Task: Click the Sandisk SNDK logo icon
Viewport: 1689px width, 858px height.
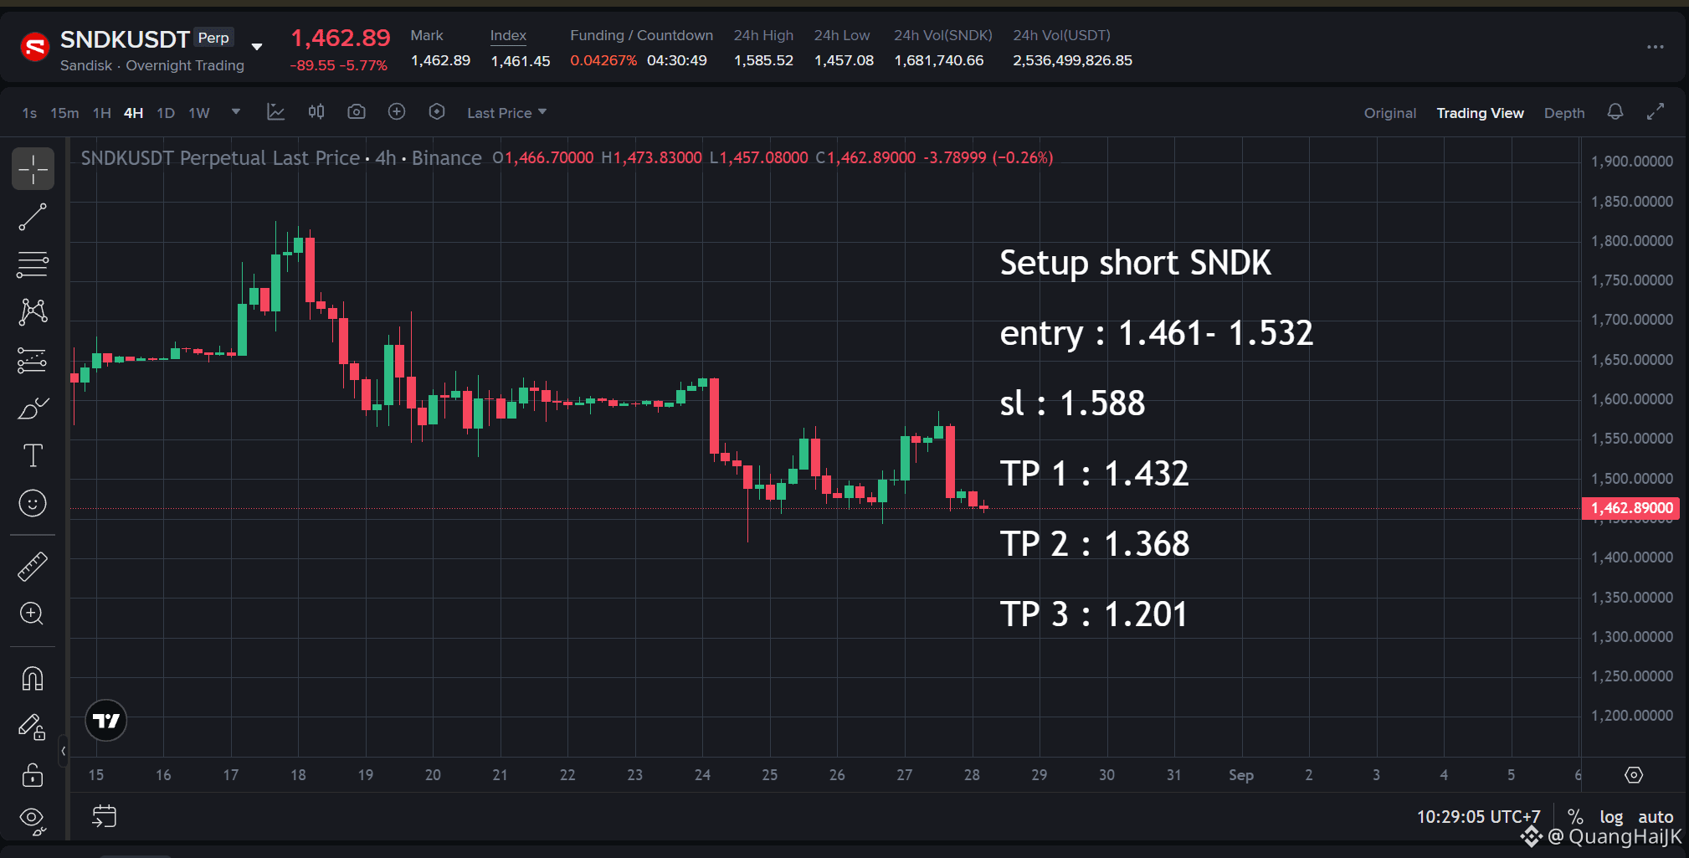Action: coord(34,47)
